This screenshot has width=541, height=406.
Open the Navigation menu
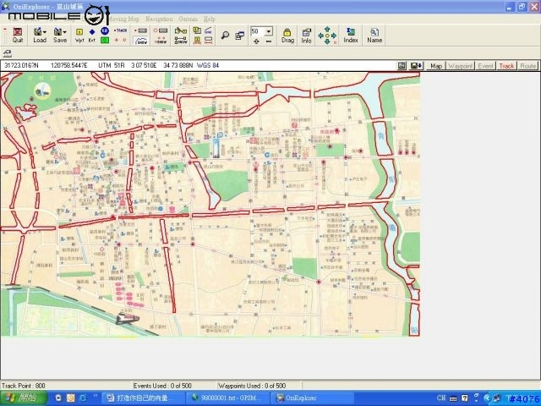(x=159, y=19)
